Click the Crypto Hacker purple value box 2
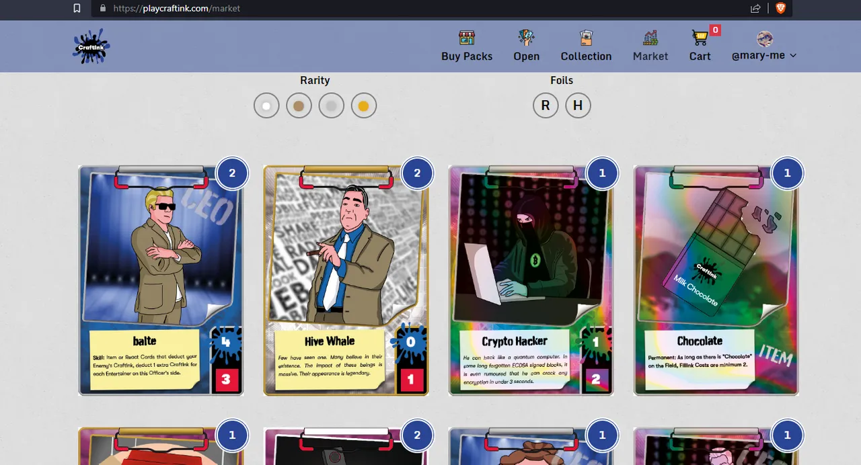The image size is (861, 465). pos(596,380)
